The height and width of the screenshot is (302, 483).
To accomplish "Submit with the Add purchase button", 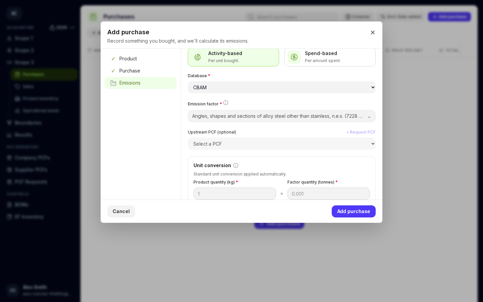I will pyautogui.click(x=354, y=211).
